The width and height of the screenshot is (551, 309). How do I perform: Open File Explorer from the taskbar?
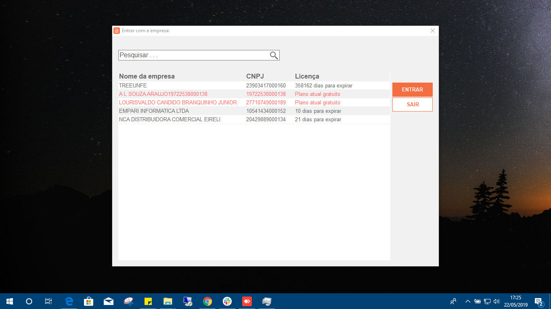[x=168, y=301]
